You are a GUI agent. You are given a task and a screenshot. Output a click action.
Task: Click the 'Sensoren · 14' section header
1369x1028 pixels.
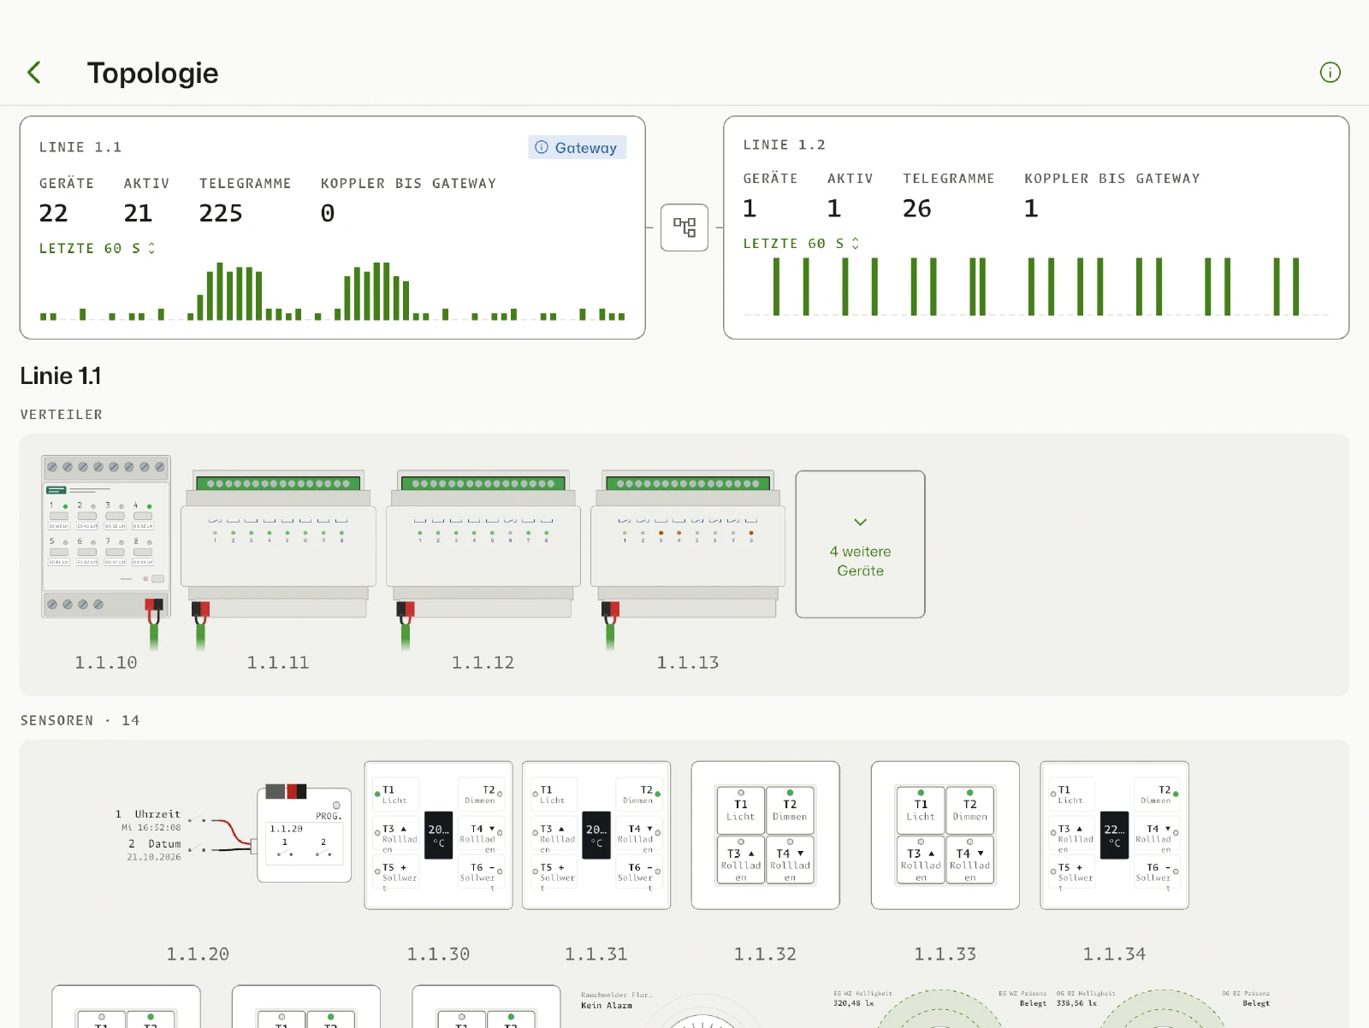click(x=80, y=720)
